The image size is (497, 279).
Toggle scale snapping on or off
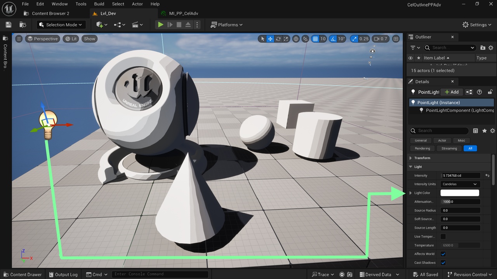(354, 39)
